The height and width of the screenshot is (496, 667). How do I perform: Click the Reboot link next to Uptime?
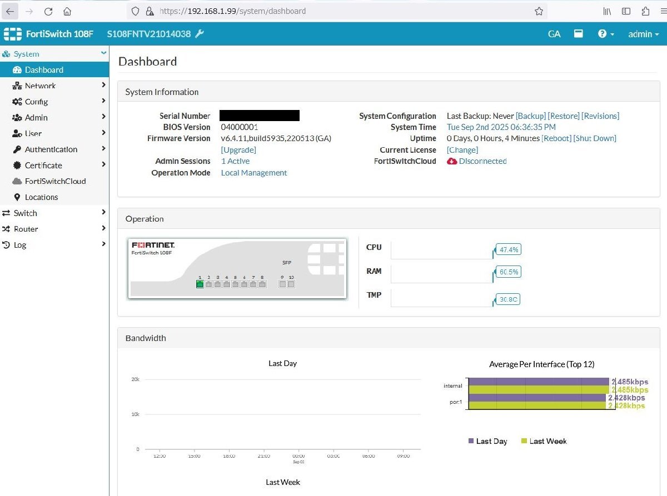point(556,138)
